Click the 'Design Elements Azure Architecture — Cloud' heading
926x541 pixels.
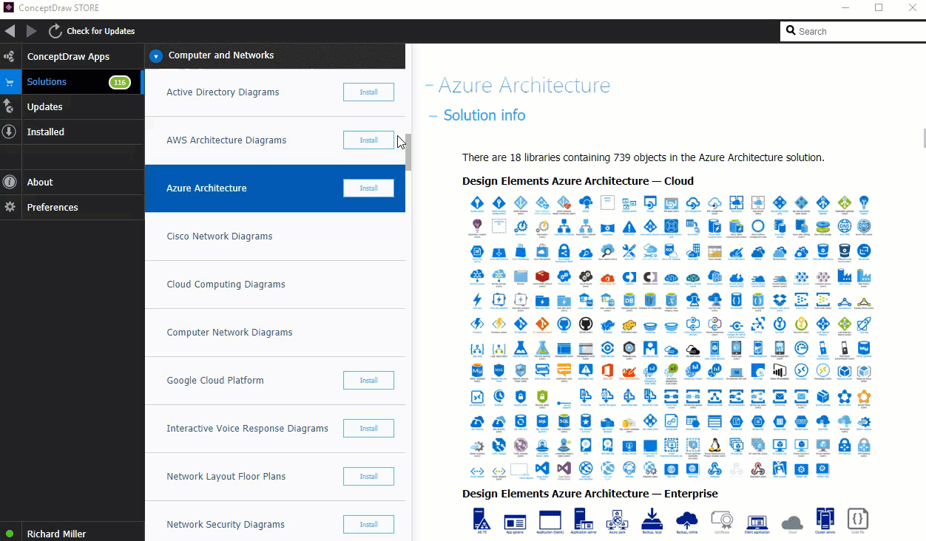pos(578,181)
